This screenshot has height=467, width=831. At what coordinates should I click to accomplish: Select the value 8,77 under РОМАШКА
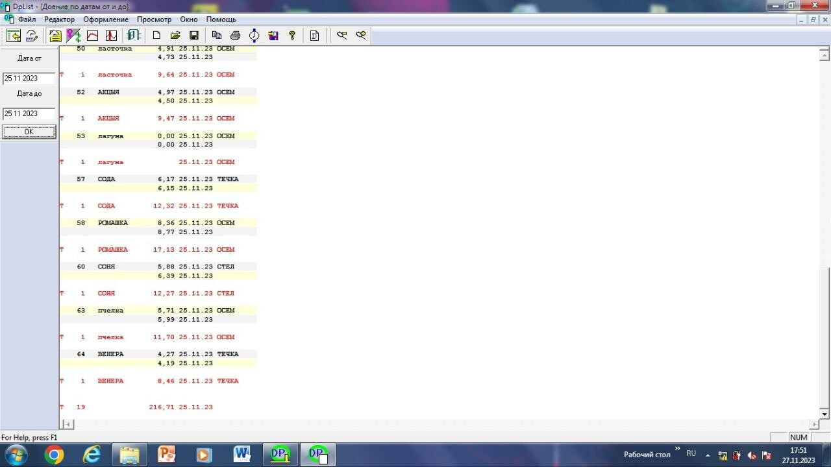[166, 232]
